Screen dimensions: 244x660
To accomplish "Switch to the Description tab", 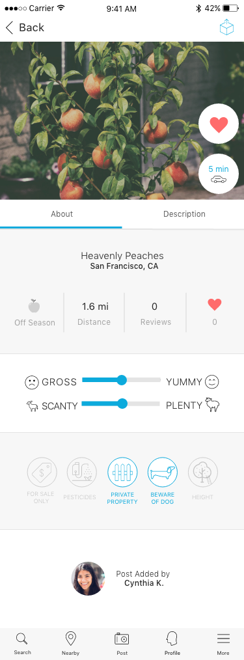I will (x=184, y=214).
